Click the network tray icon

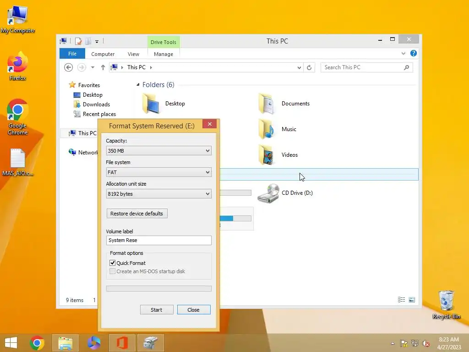[x=415, y=343]
